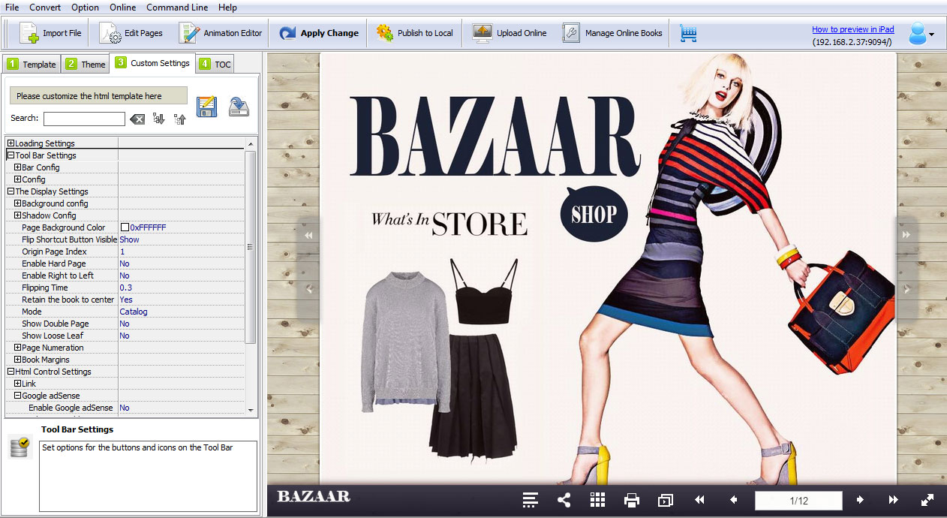Click the Enable Hard Page value No

click(x=125, y=264)
